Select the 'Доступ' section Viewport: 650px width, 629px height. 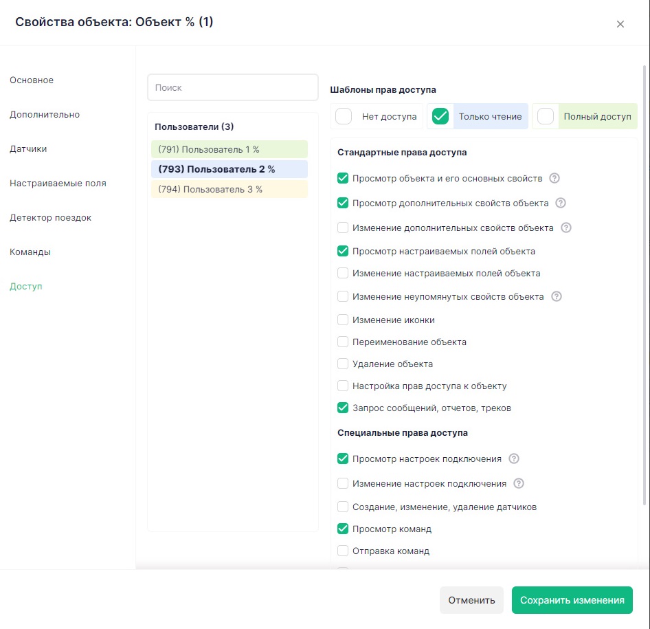tap(26, 287)
